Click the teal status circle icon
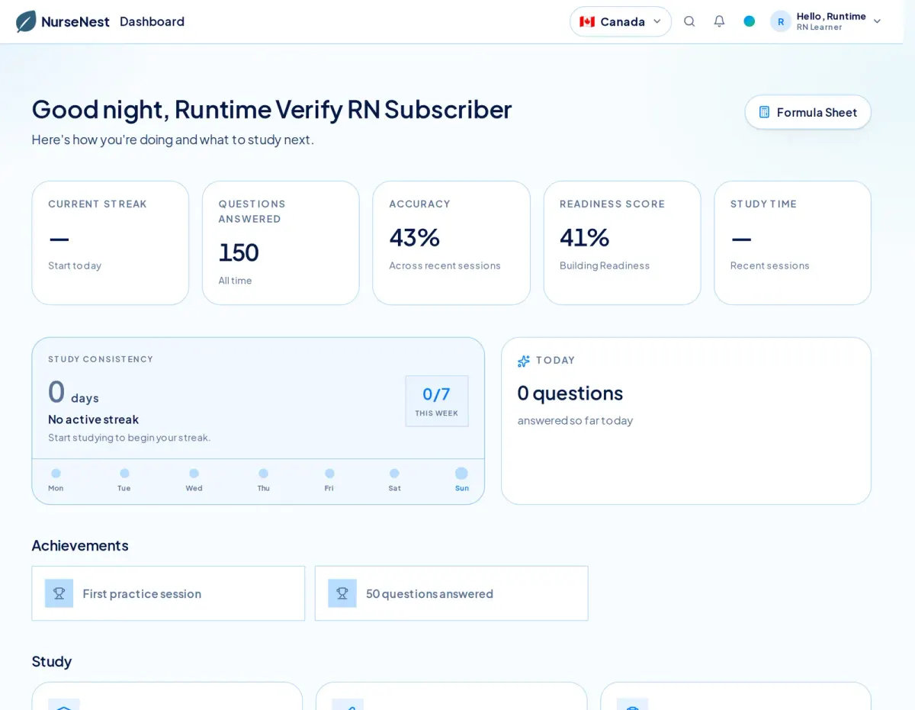Screen dimensions: 915x710 pyautogui.click(x=750, y=21)
